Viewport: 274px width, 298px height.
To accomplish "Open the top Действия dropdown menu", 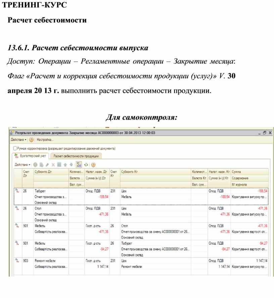I will [18, 140].
